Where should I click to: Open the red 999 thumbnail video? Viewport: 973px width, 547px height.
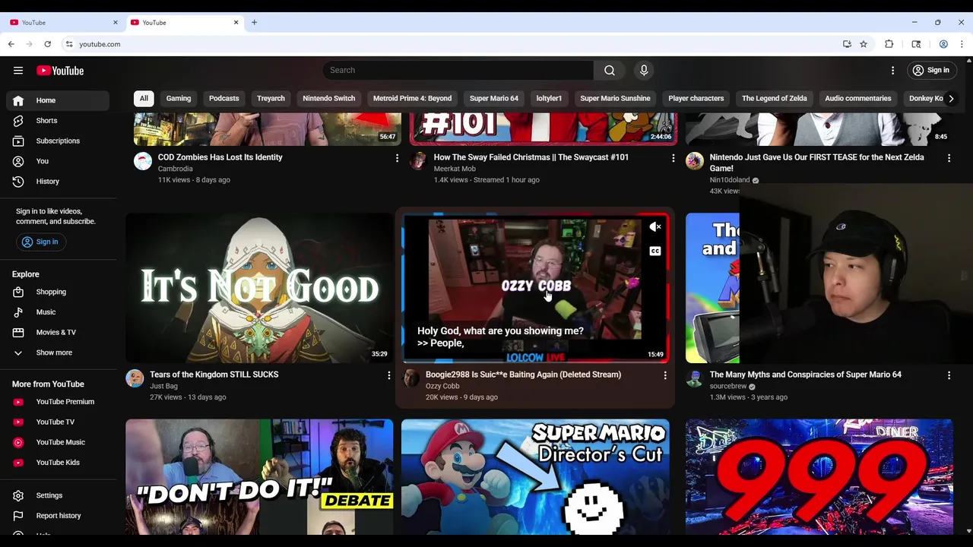819,477
